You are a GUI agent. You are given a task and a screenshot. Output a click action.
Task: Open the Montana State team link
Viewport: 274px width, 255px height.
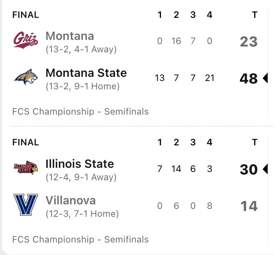(86, 73)
